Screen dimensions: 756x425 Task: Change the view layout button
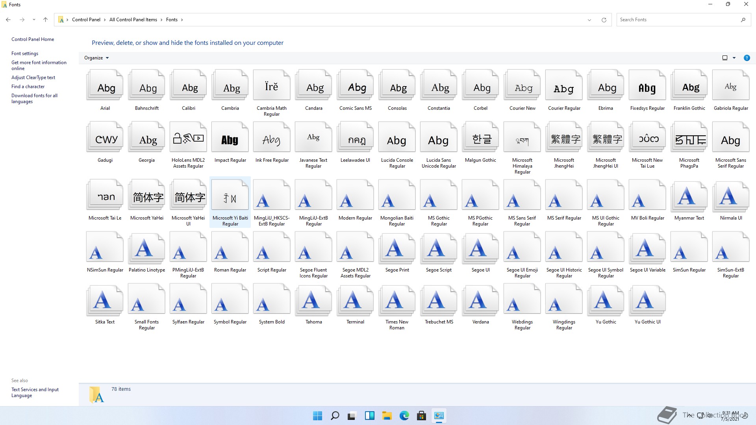tap(725, 58)
